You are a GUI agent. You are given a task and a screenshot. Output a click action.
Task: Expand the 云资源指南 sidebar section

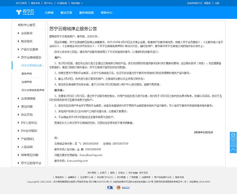click(x=26, y=99)
